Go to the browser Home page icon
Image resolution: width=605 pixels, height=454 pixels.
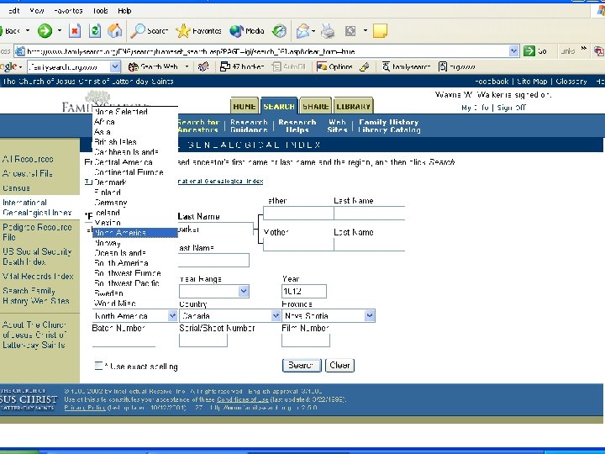point(114,31)
